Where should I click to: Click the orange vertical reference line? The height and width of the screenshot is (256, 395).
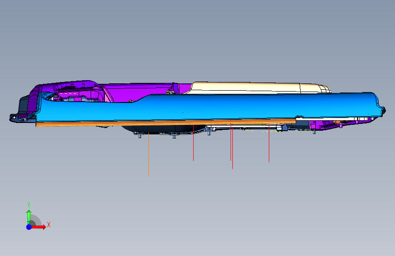[x=149, y=154]
